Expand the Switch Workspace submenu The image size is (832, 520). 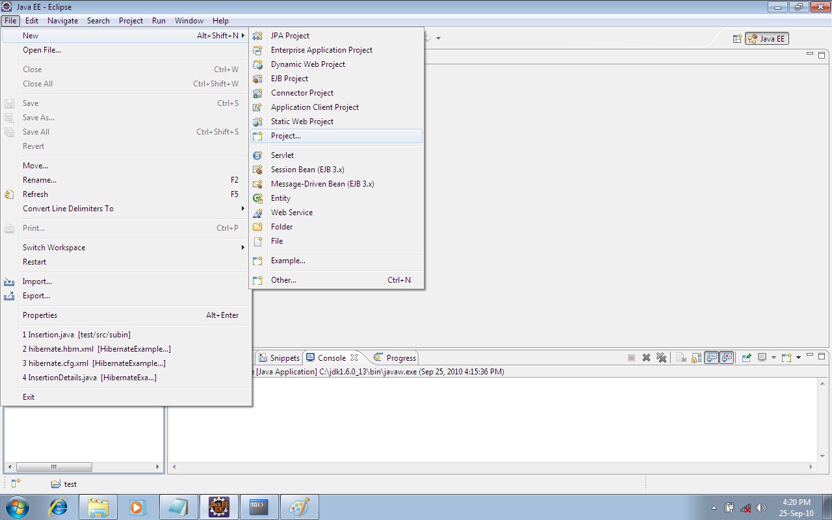pos(53,247)
